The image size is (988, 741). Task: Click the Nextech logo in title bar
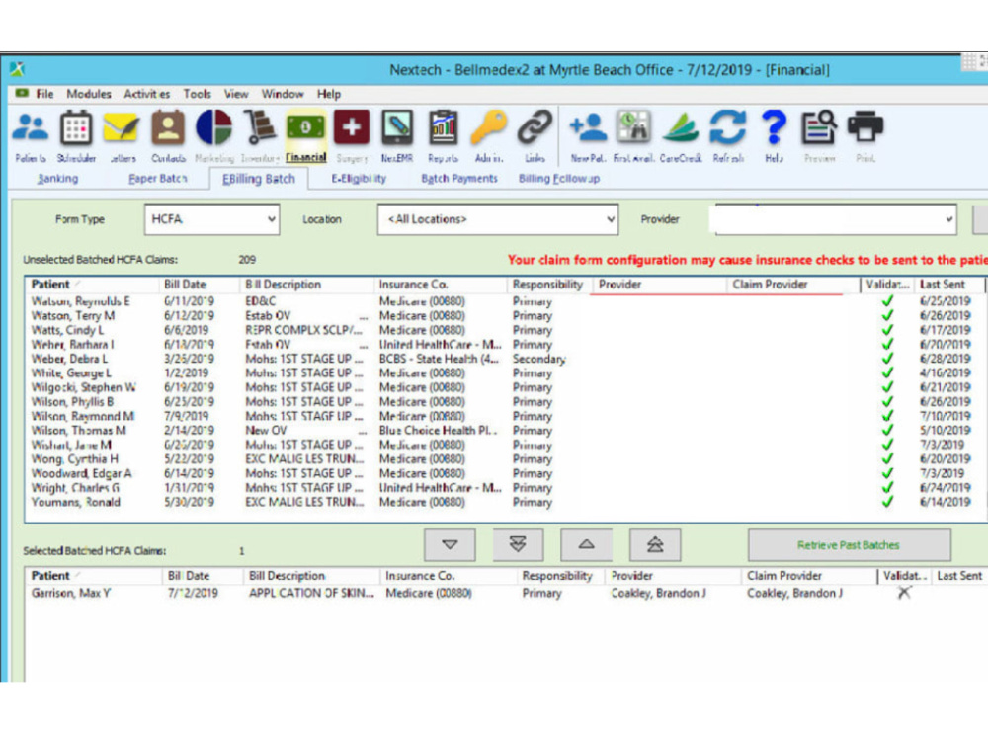[x=17, y=69]
